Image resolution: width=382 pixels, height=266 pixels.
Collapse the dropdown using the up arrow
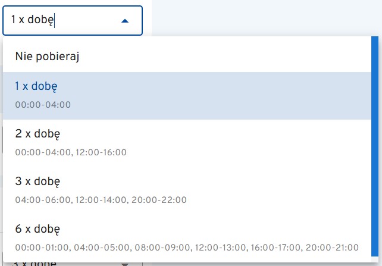point(125,21)
